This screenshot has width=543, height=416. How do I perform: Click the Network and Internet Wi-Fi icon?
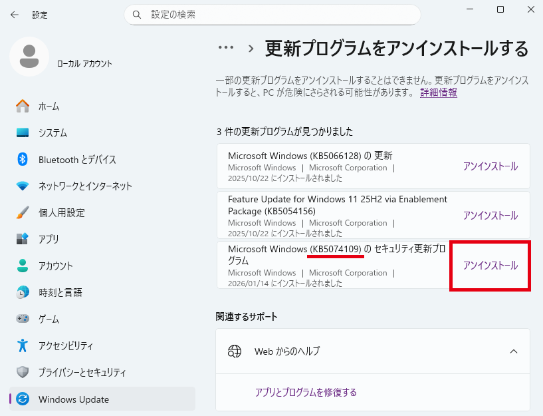[23, 186]
